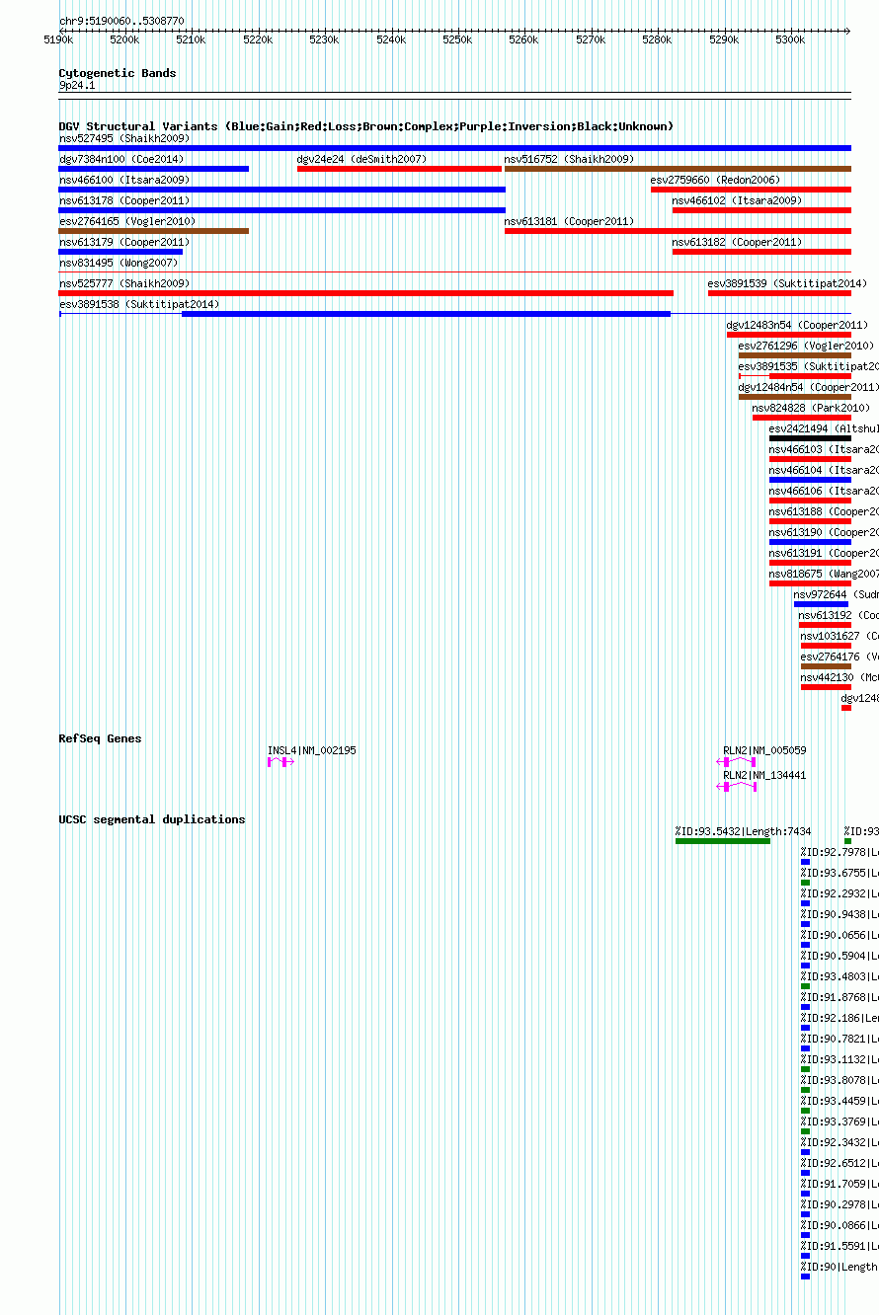Screen dimensions: 879x1315
Task: Click the %ID:92.7978 duplication label
Action: click(839, 852)
